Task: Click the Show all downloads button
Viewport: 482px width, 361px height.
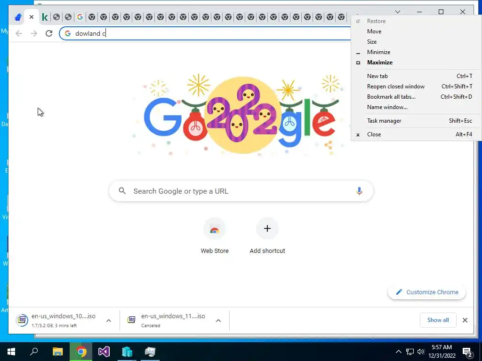Action: (x=438, y=320)
